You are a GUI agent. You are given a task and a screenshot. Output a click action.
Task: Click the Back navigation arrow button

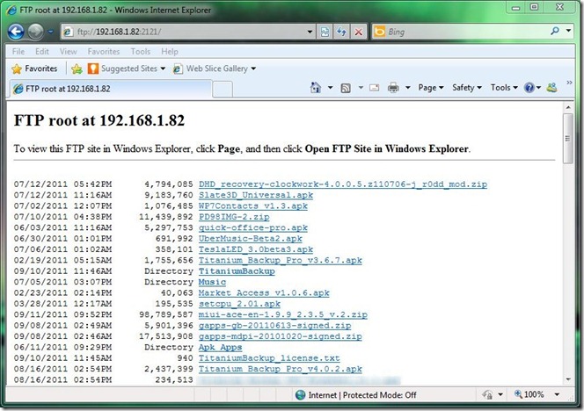point(16,32)
